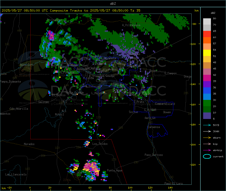The height and width of the screenshot is (191, 226).
Task: Click the Paso_Barroso map label
Action: click(154, 155)
